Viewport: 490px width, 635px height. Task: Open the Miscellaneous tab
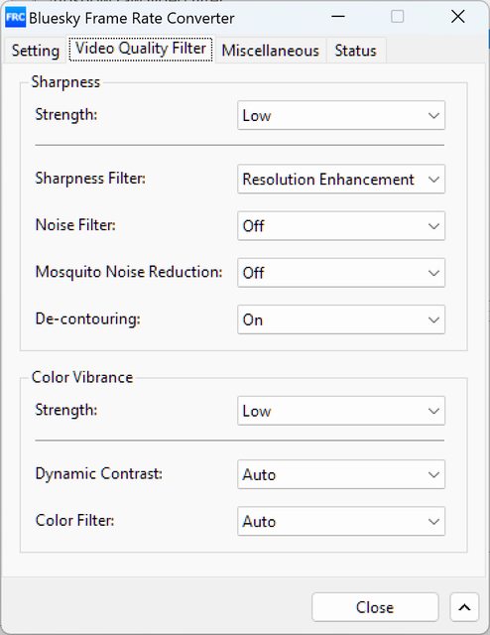(x=271, y=51)
